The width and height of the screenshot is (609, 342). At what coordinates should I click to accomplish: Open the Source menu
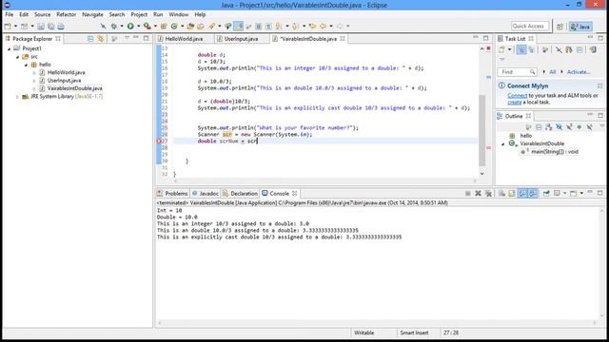[x=42, y=14]
